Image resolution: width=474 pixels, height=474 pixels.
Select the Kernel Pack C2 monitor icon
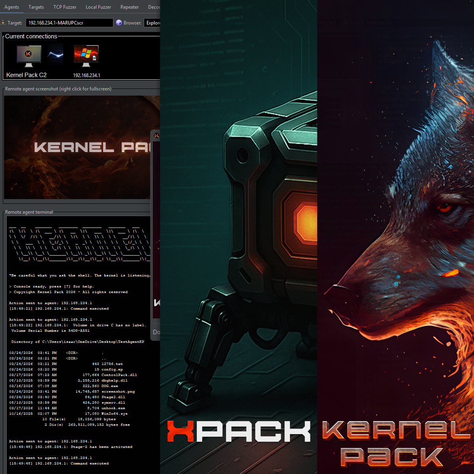point(29,55)
